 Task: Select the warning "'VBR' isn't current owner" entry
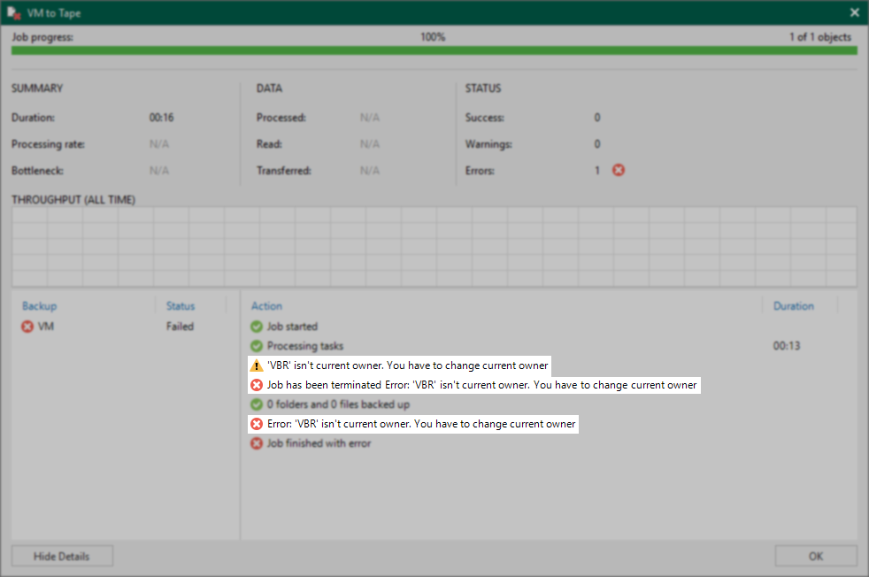click(x=399, y=365)
